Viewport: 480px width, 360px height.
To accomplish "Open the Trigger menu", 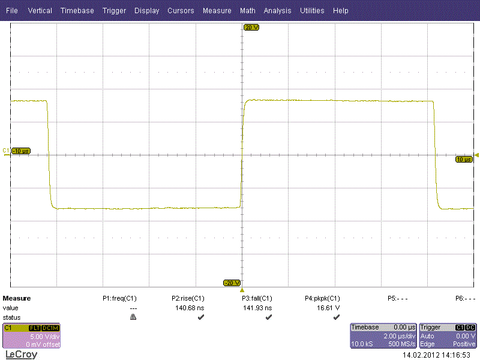I will [114, 10].
